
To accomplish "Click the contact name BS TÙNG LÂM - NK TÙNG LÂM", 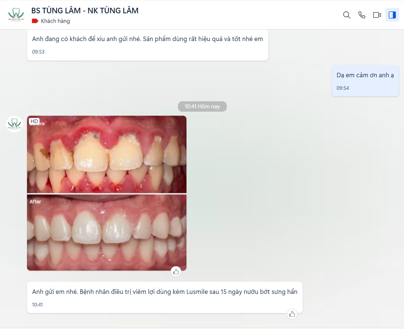I will 85,11.
